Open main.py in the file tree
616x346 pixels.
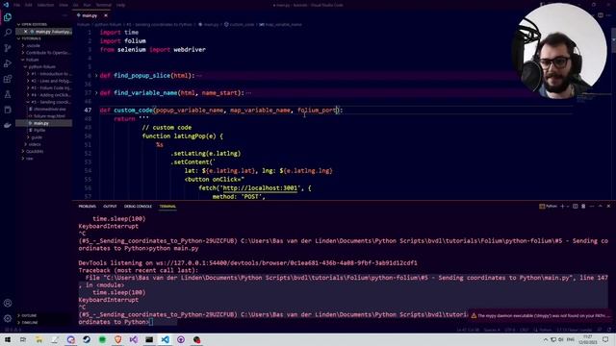[x=40, y=123]
